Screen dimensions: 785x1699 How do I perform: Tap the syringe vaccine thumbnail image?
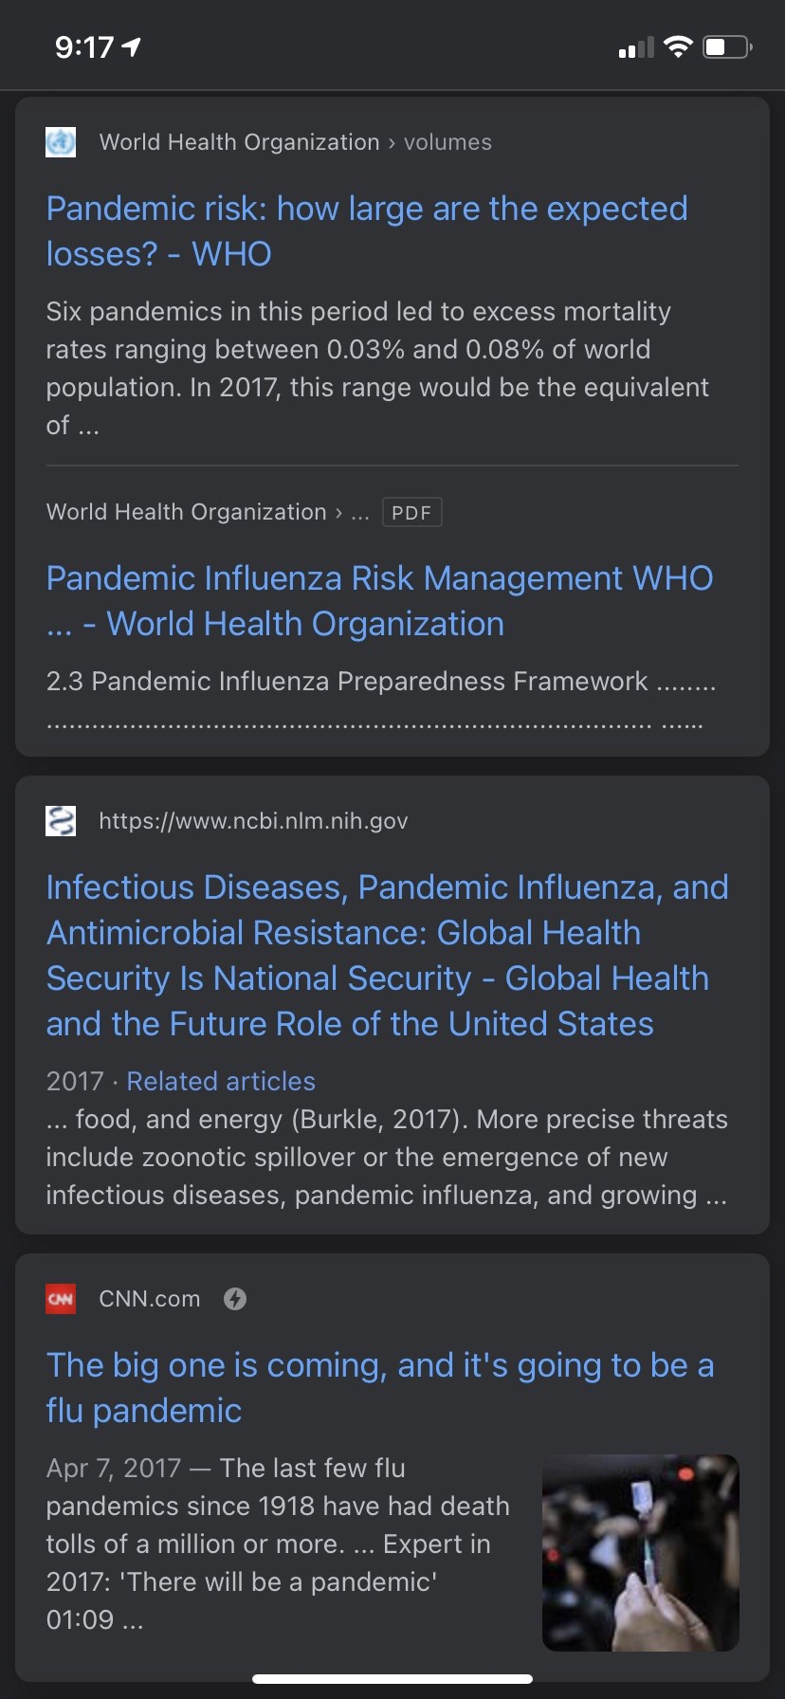tap(640, 1552)
